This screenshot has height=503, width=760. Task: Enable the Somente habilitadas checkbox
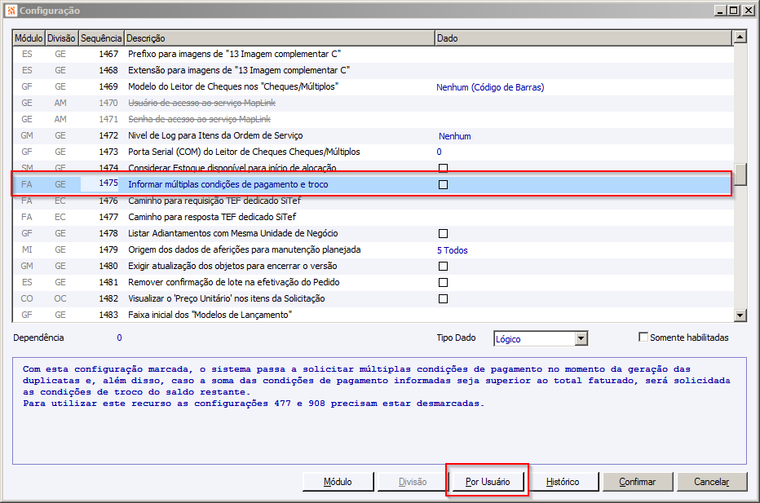[643, 337]
